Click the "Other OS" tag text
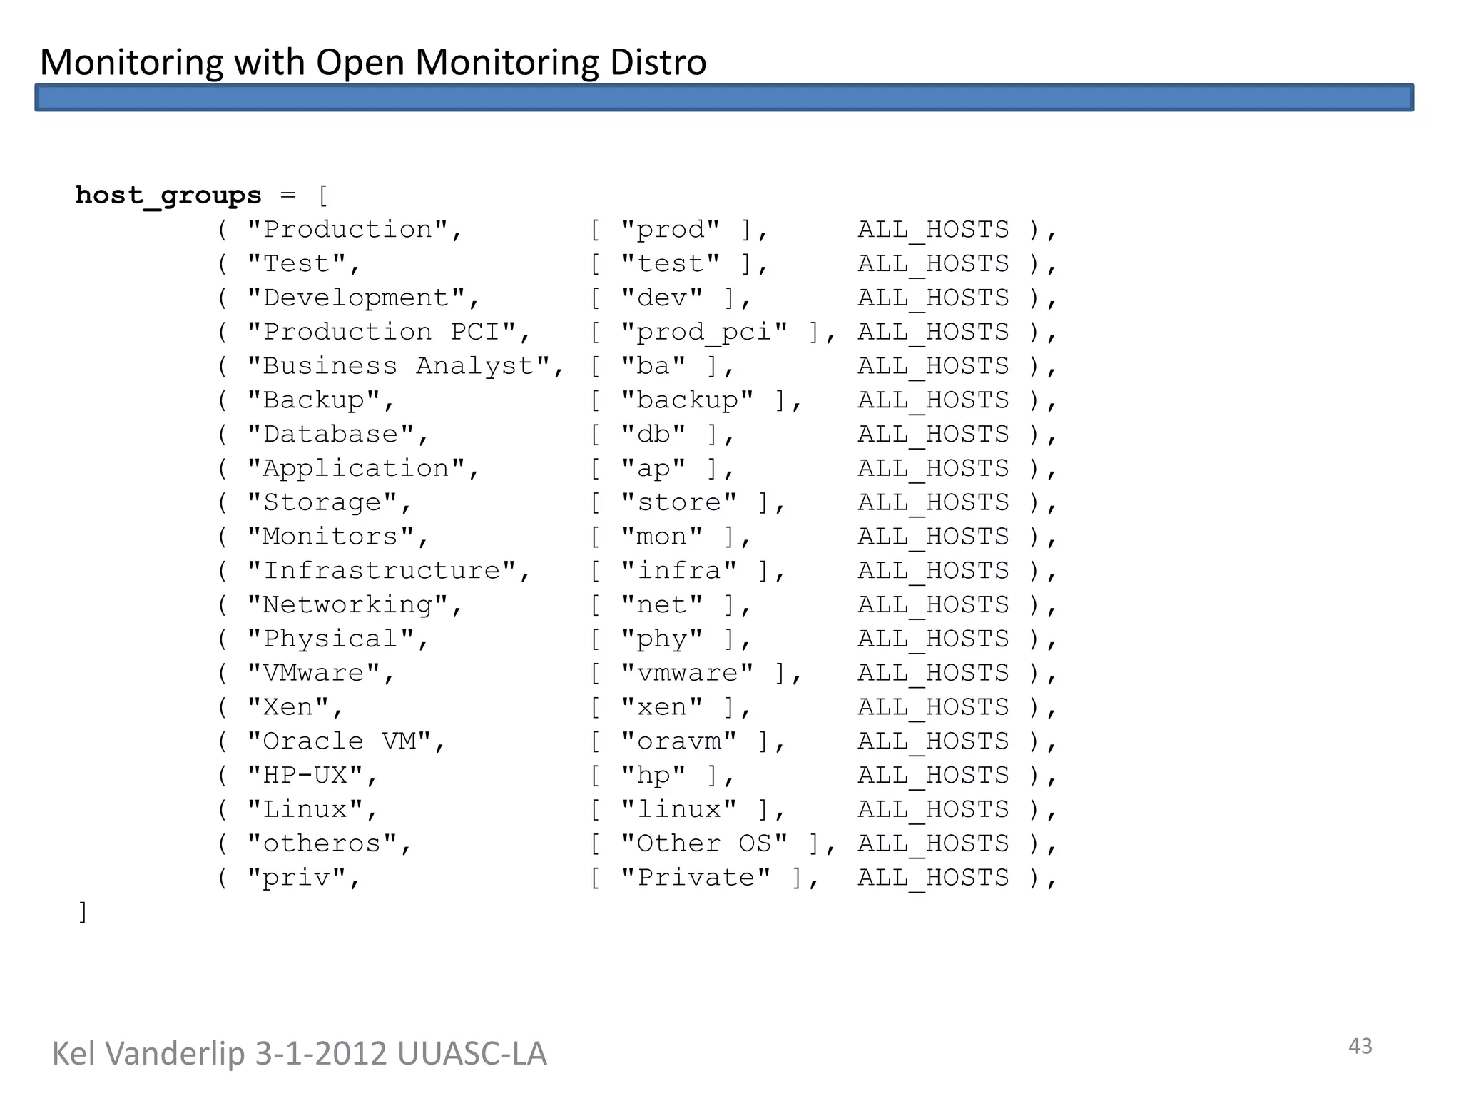The width and height of the screenshot is (1461, 1096). [x=704, y=844]
